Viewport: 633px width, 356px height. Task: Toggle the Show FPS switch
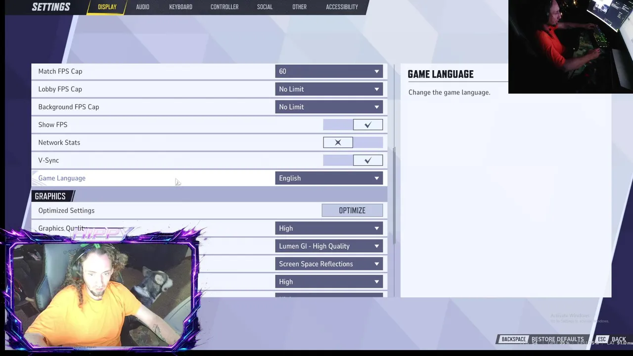pos(353,125)
